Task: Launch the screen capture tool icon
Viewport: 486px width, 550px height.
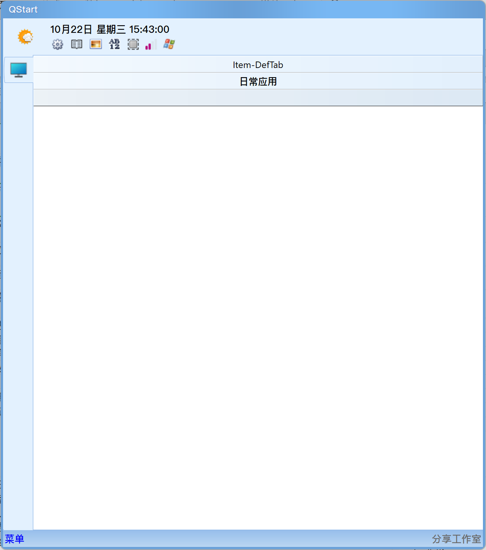Action: 133,44
